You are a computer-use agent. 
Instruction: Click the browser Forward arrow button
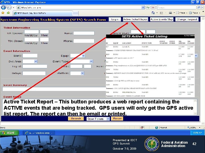(9, 8)
